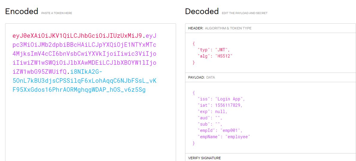356x161 pixels.
Task: Click the "empName": "employee" payload line
Action: (x=224, y=137)
